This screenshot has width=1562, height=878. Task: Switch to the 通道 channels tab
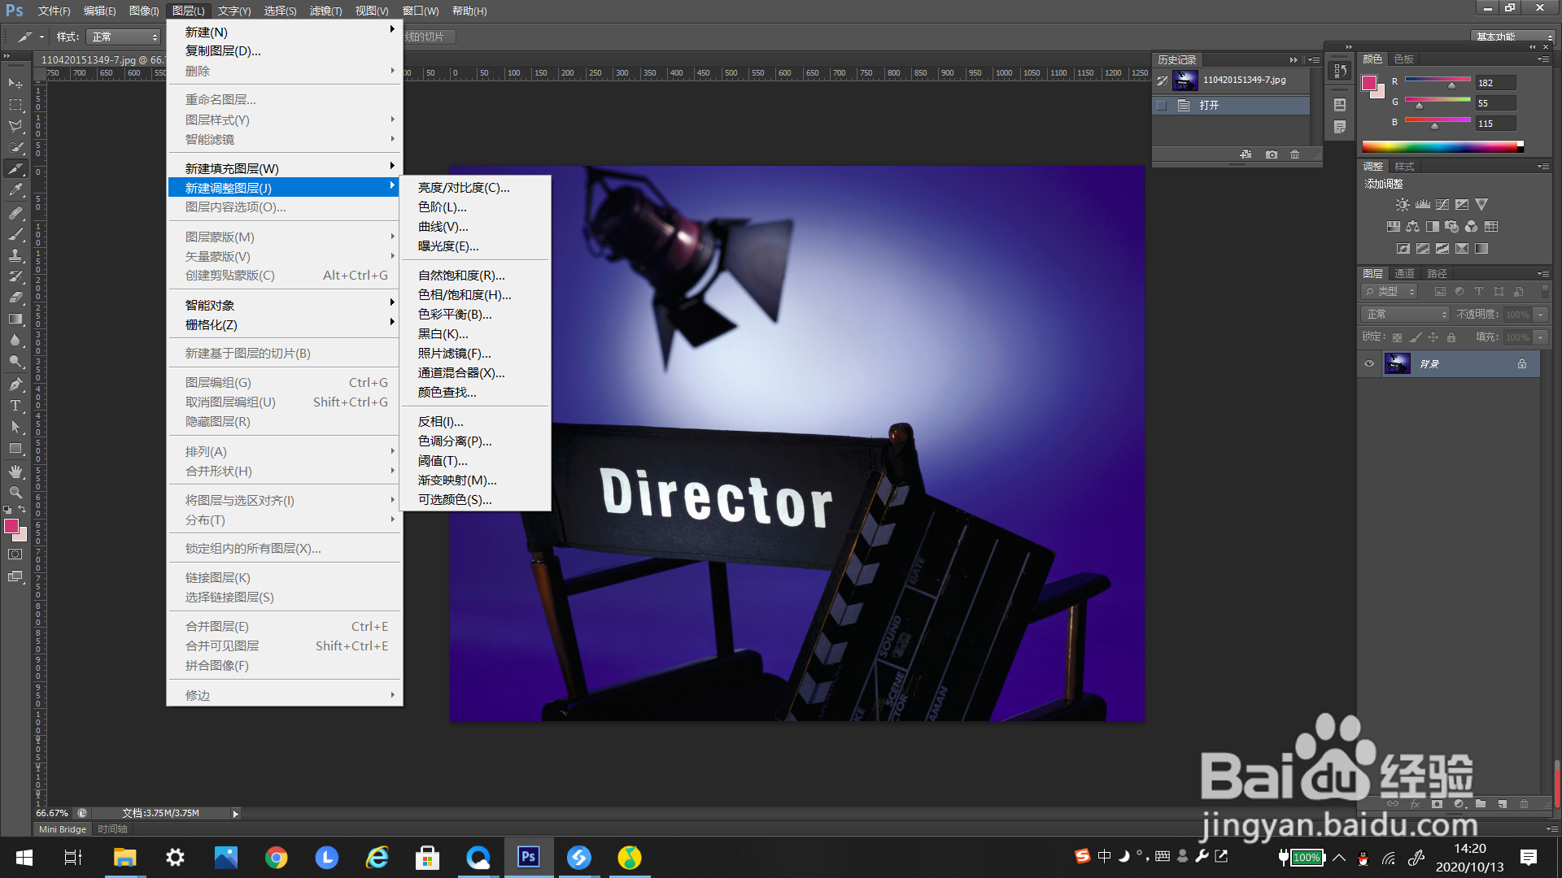tap(1404, 274)
